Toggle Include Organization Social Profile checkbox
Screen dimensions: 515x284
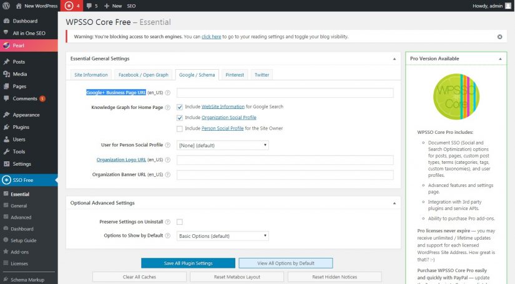180,118
